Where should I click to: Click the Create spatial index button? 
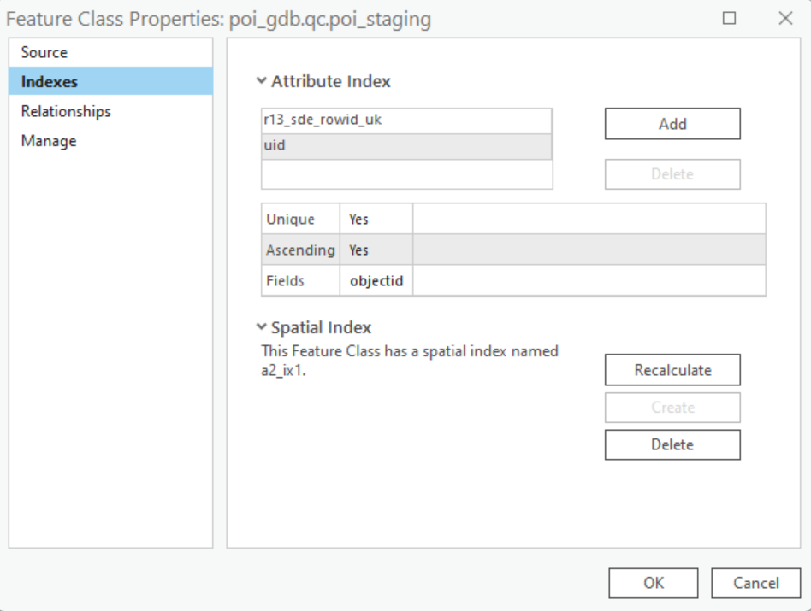coord(672,408)
